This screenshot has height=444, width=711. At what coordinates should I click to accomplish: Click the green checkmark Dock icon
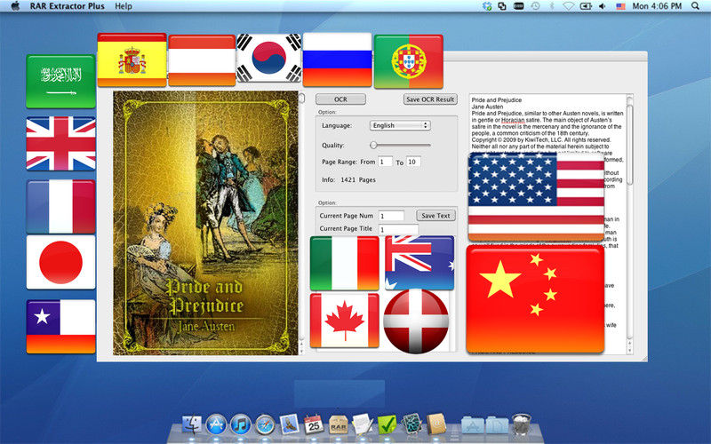387,425
